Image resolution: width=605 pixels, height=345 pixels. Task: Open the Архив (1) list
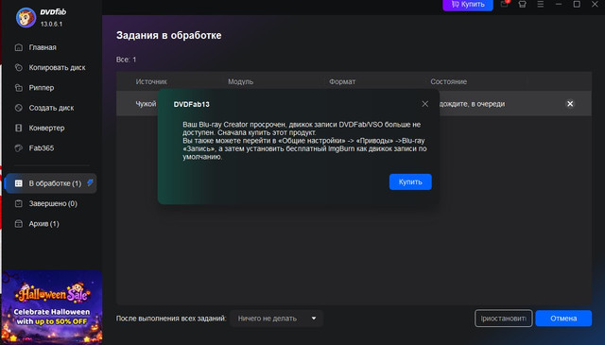tap(44, 223)
